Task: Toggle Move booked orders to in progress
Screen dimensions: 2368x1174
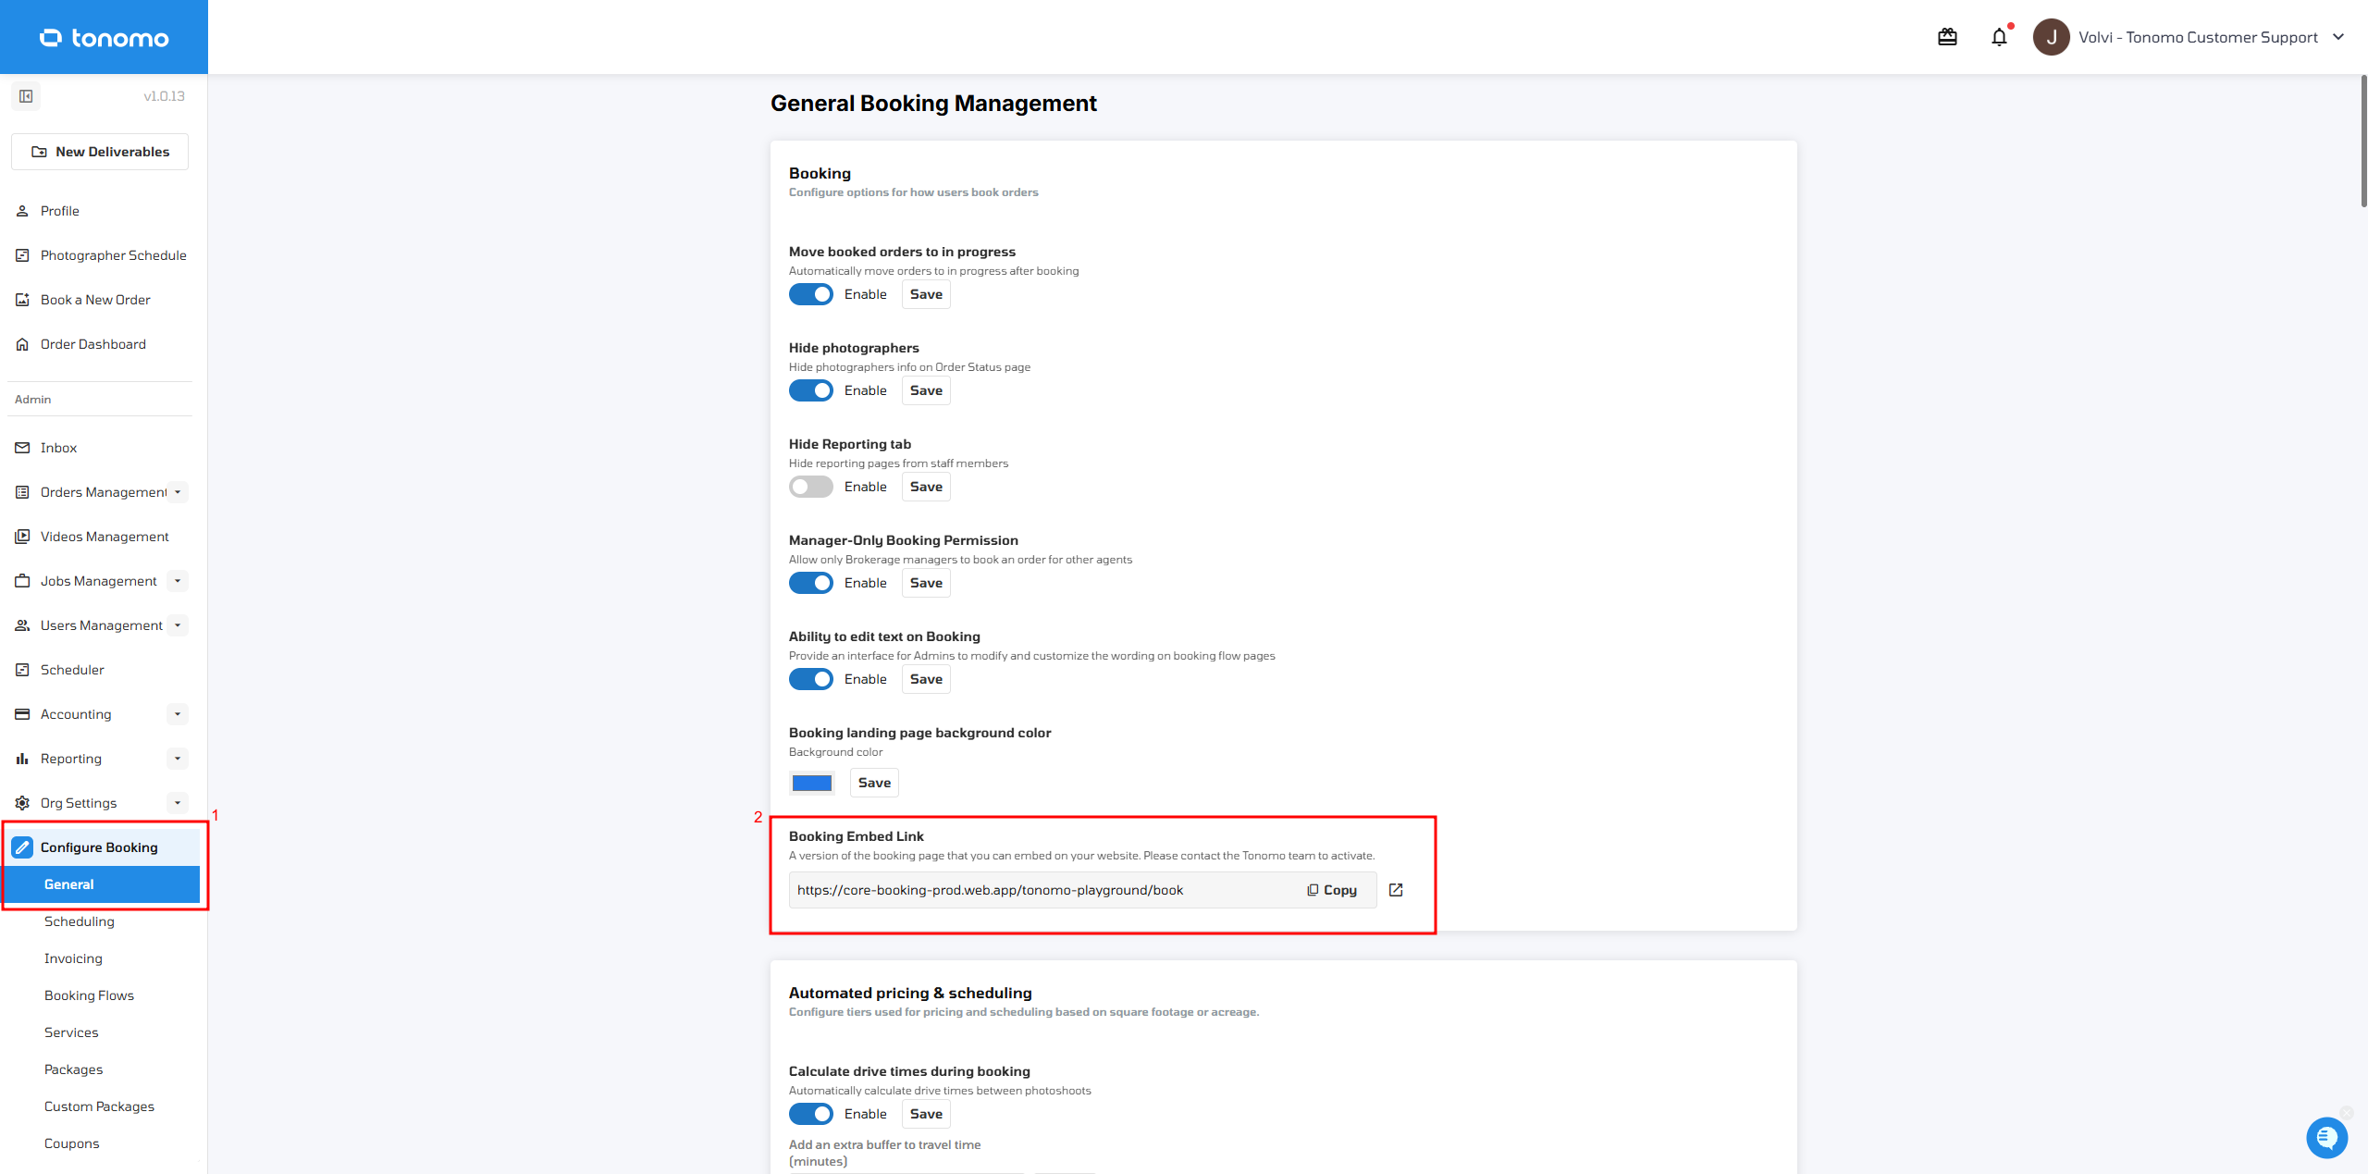Action: pos(810,294)
